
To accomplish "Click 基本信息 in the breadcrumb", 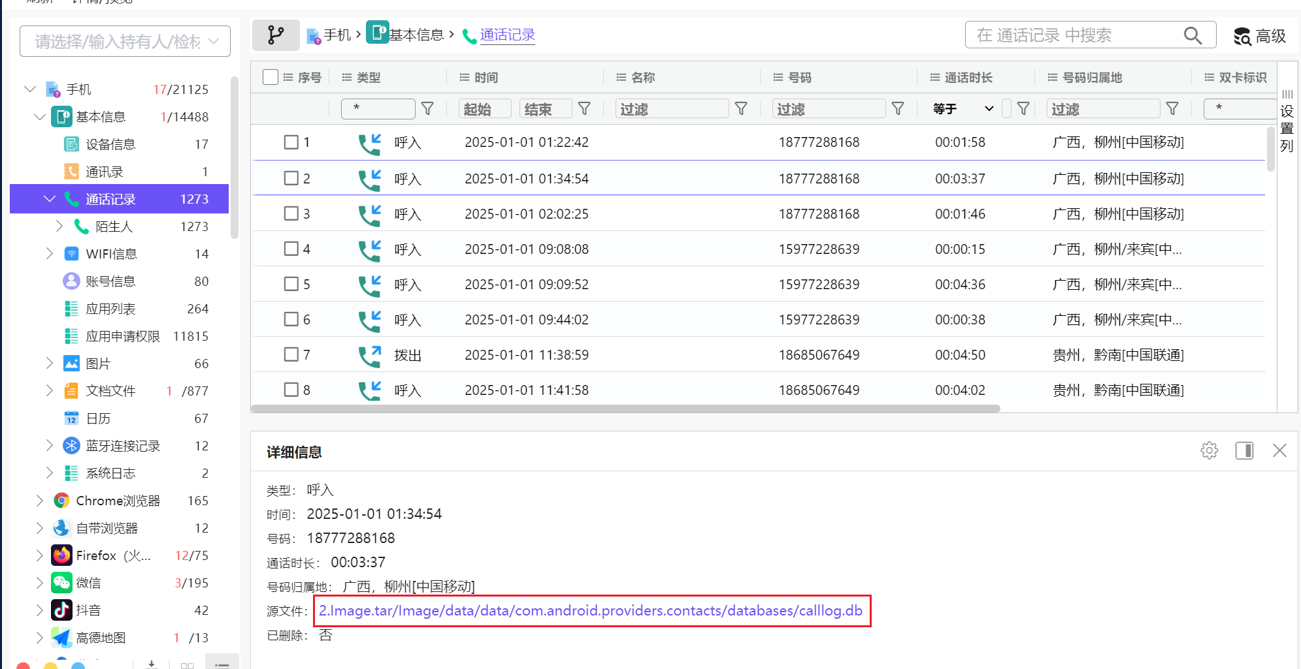I will click(416, 35).
